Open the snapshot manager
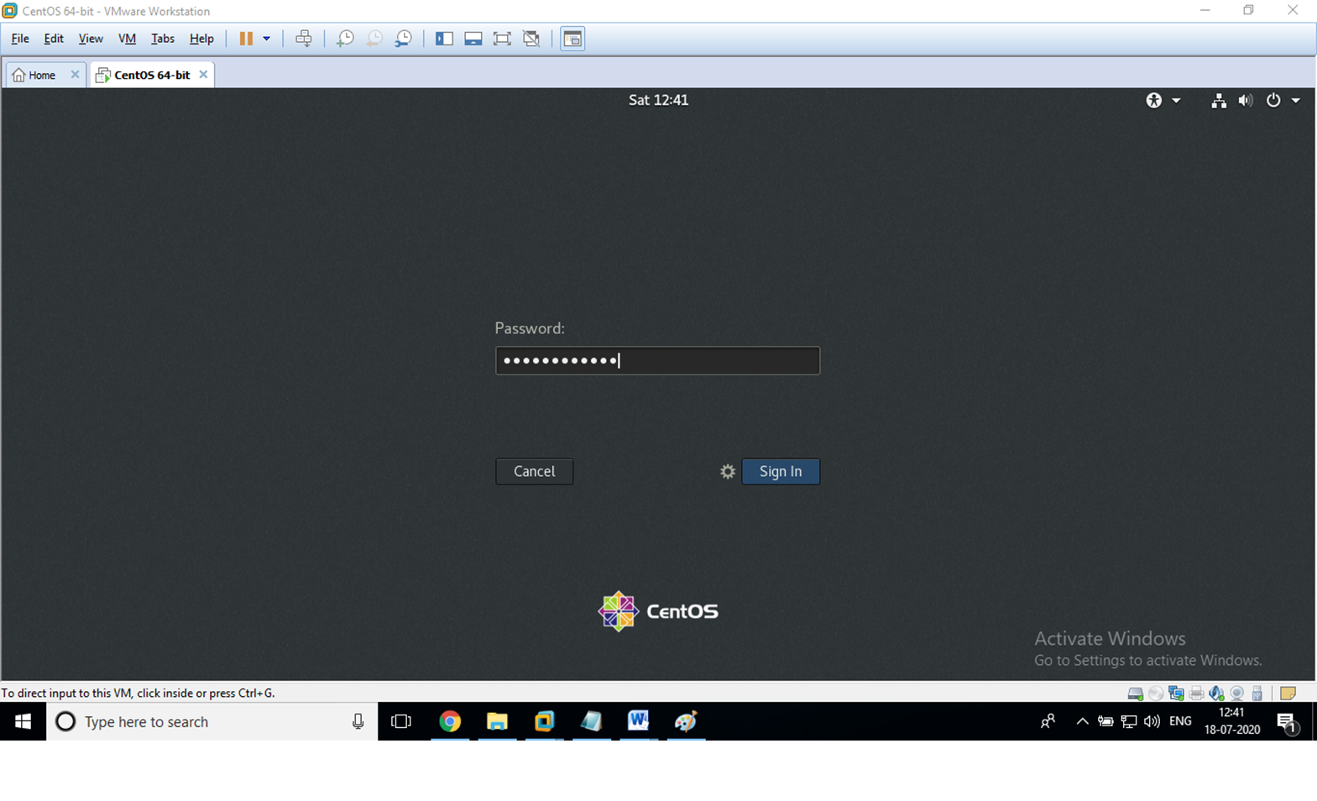 404,39
